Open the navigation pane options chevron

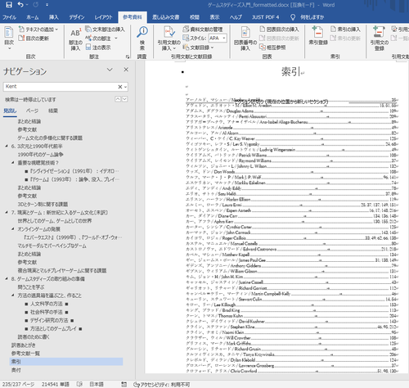pyautogui.click(x=110, y=70)
